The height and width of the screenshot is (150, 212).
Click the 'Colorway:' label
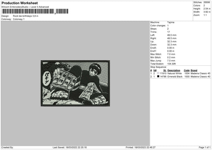[6, 19]
